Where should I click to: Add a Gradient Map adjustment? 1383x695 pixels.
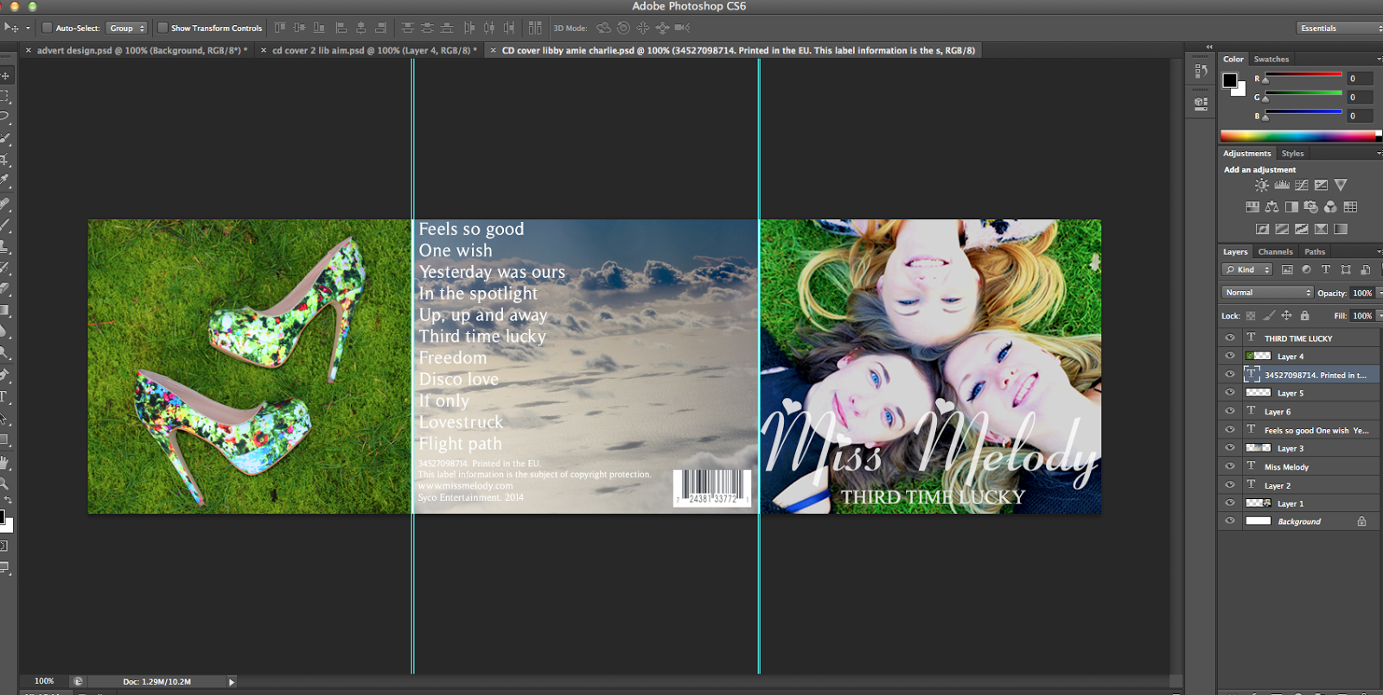pyautogui.click(x=1341, y=229)
